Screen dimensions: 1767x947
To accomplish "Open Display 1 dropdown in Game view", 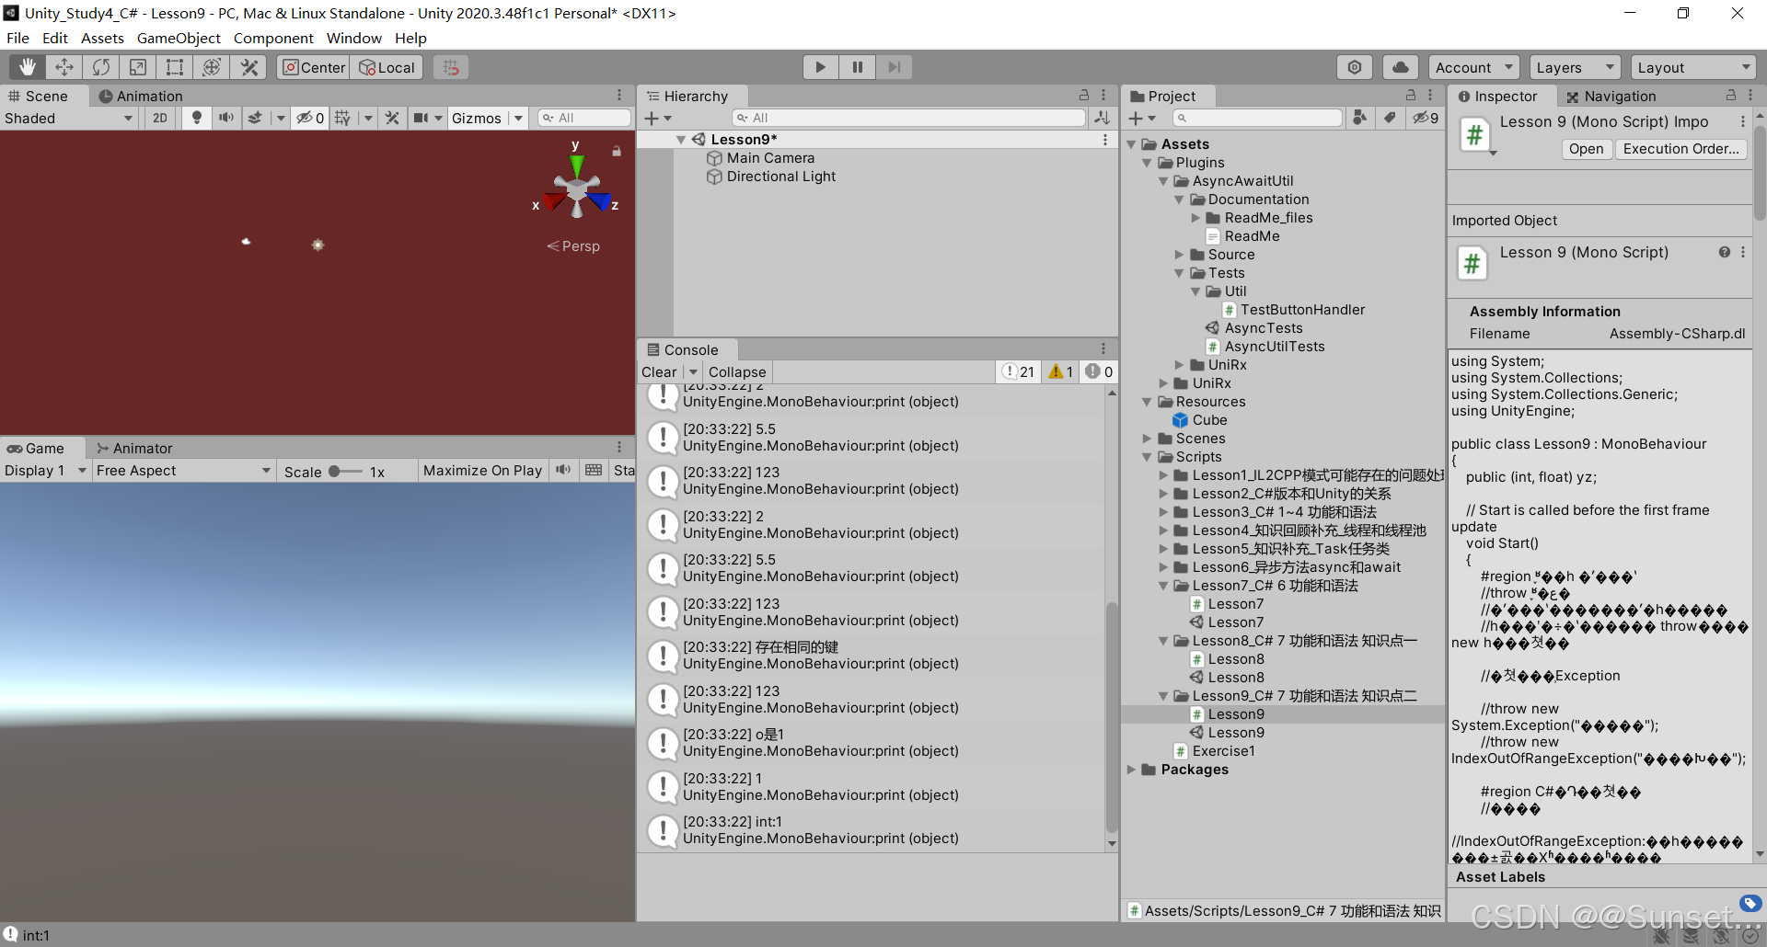I will click(45, 471).
